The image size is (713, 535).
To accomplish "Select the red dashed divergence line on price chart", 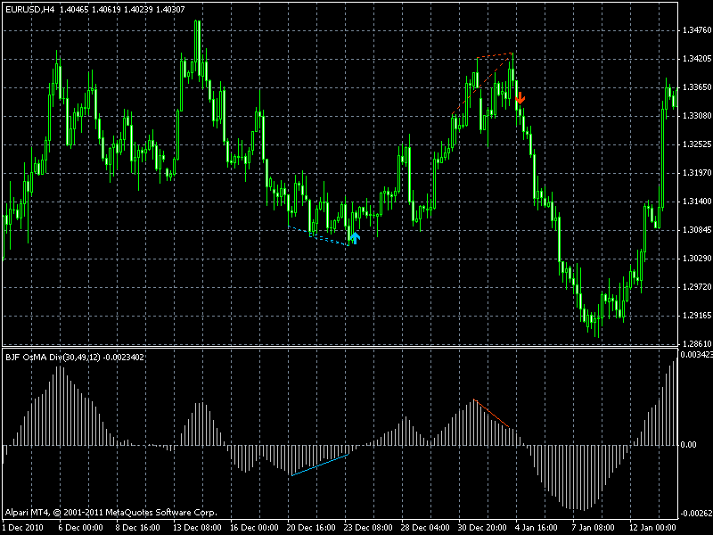I will [482, 84].
